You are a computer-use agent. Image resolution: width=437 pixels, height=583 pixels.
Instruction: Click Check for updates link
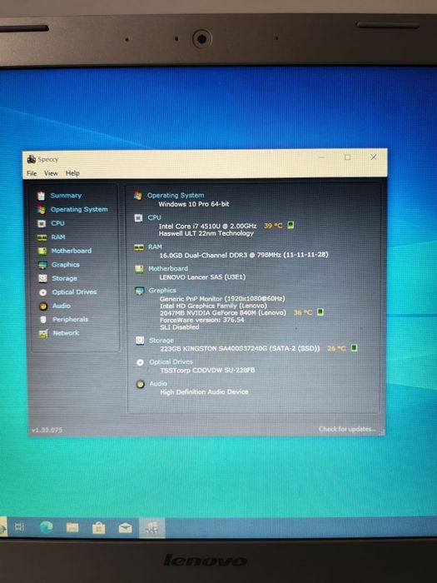(347, 429)
